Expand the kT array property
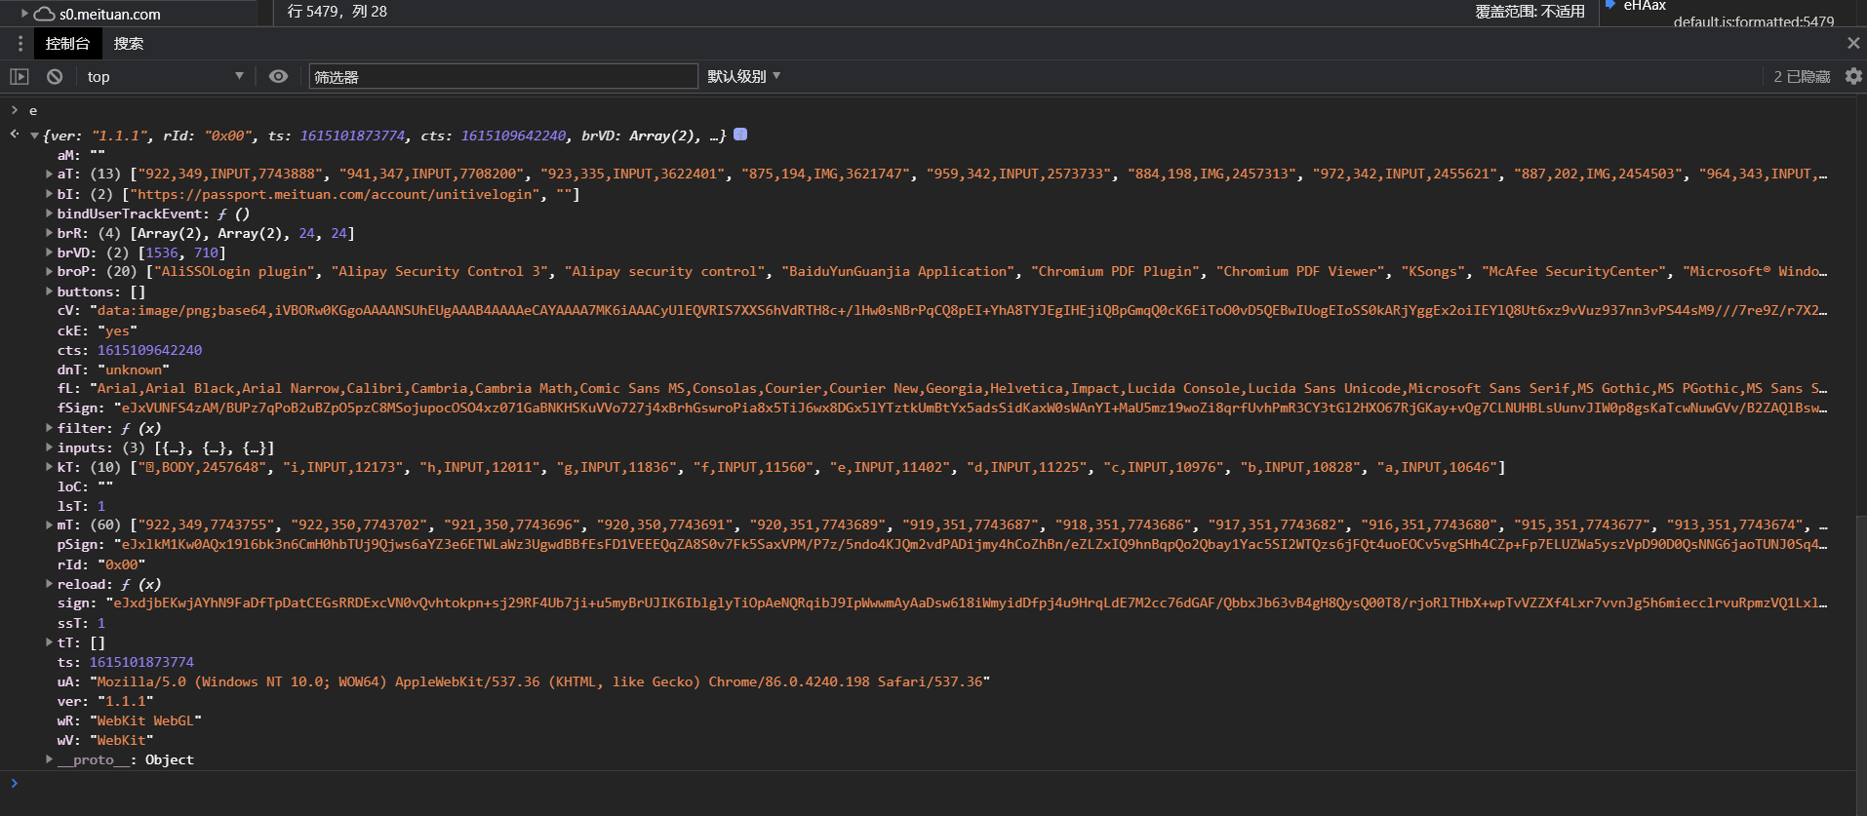 click(49, 466)
